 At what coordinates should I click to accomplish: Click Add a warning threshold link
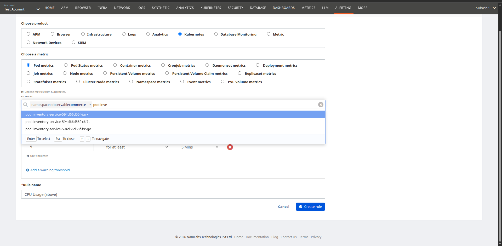50,170
